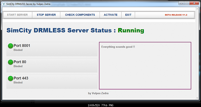Click the 'Binded' text under Port 80
This screenshot has width=201, height=107.
[18, 66]
